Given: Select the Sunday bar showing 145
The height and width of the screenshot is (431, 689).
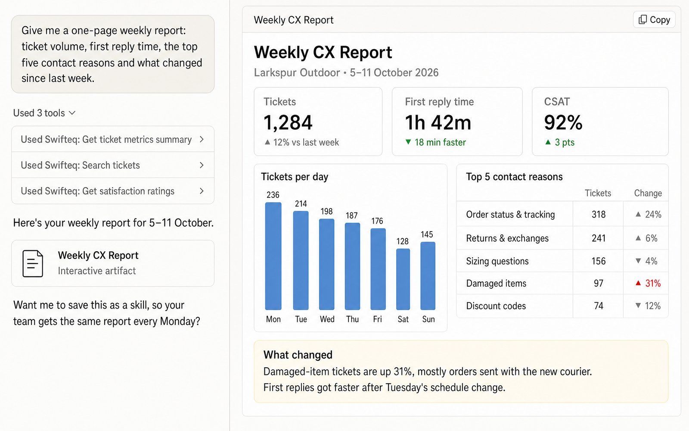Looking at the screenshot, I should click(x=428, y=276).
